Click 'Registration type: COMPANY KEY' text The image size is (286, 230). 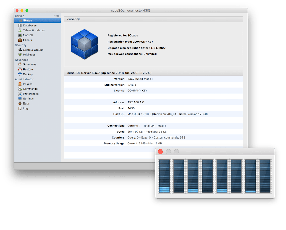coord(130,42)
